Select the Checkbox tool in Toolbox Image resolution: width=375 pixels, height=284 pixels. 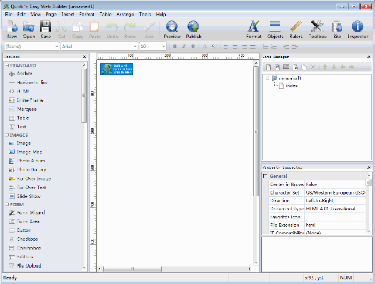(x=23, y=239)
